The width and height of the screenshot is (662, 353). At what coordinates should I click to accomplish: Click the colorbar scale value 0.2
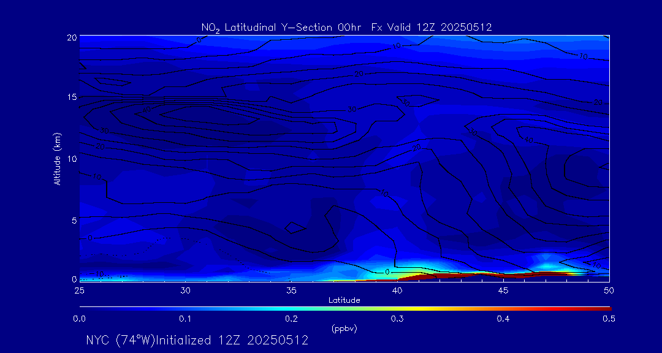[291, 319]
